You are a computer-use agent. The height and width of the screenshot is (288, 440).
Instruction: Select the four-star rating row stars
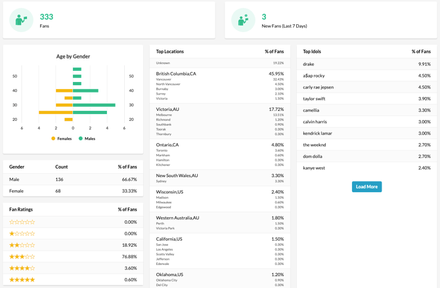click(22, 268)
